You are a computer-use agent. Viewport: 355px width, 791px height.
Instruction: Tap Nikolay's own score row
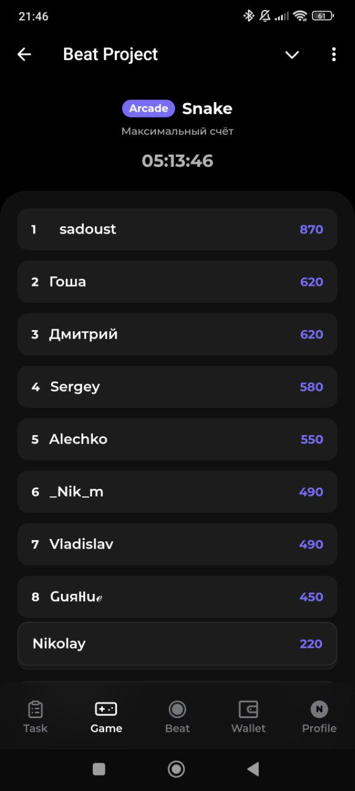[x=177, y=643]
